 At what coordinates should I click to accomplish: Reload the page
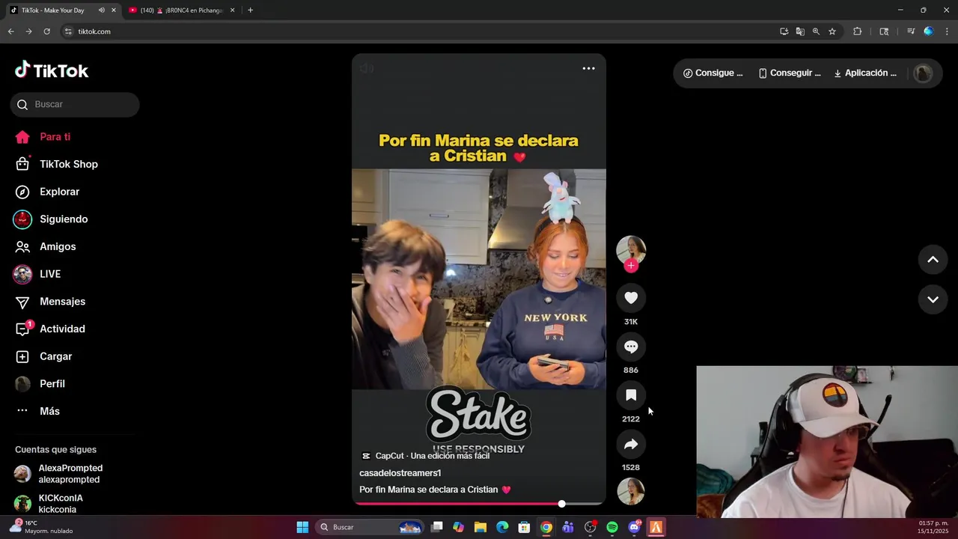(46, 31)
